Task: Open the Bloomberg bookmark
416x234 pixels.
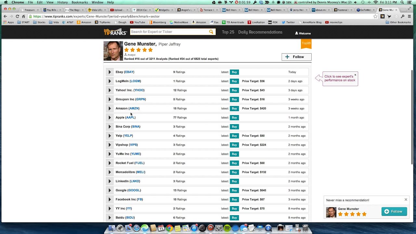Action: coord(157,22)
